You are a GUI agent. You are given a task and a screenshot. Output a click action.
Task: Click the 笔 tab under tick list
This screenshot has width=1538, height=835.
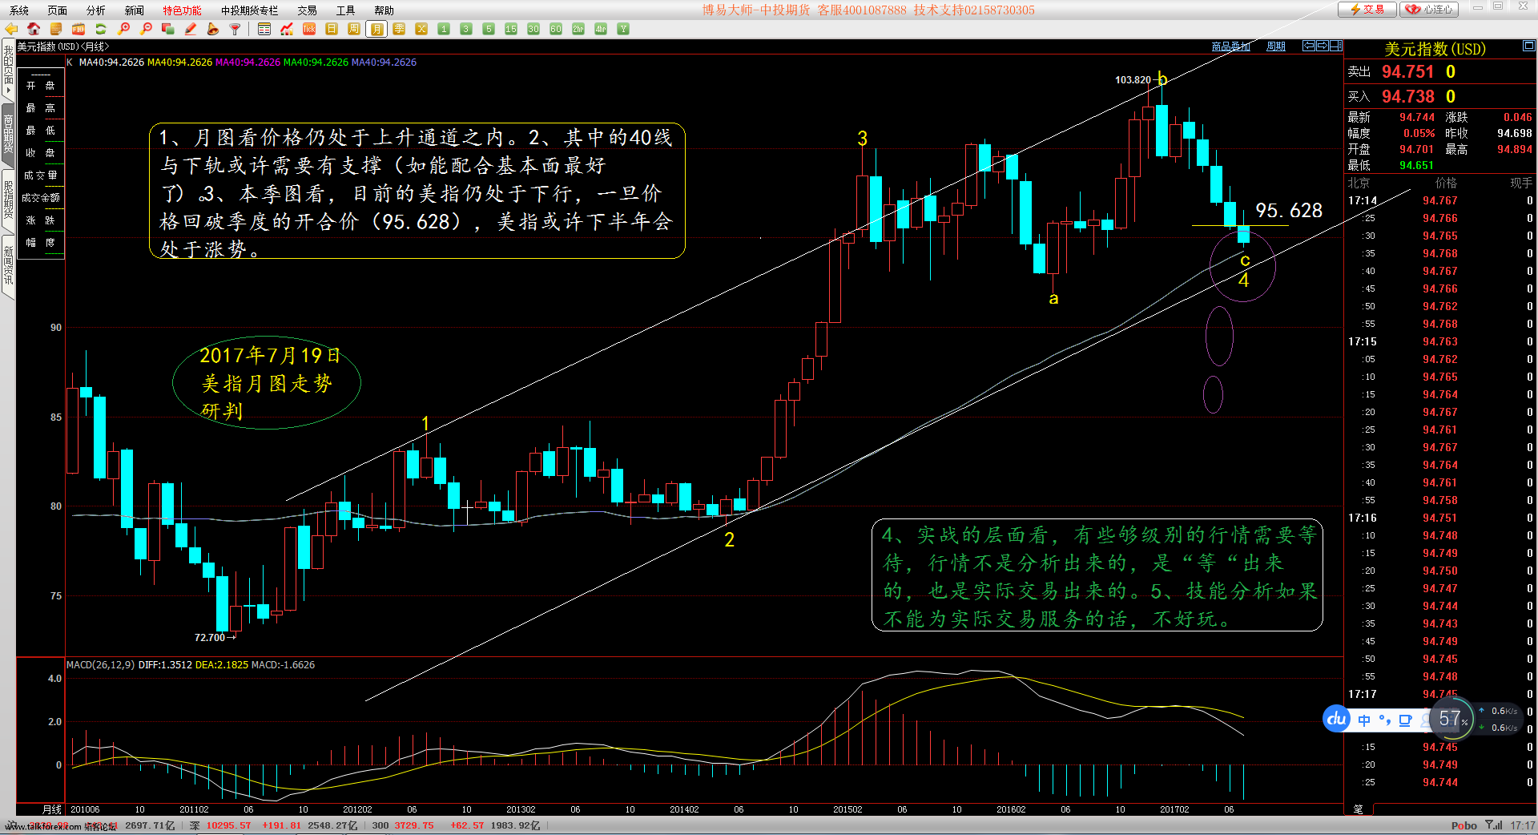1358,809
